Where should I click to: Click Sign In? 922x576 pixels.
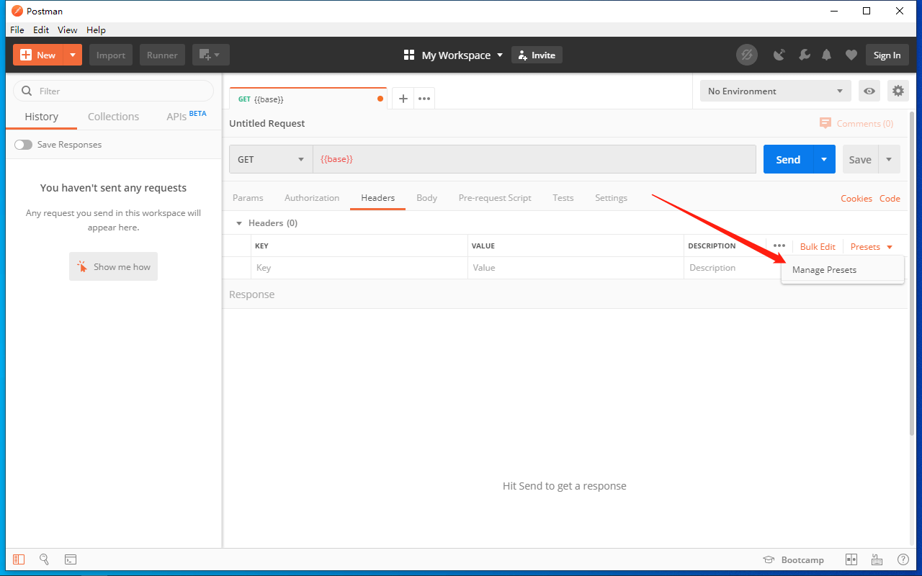(887, 55)
